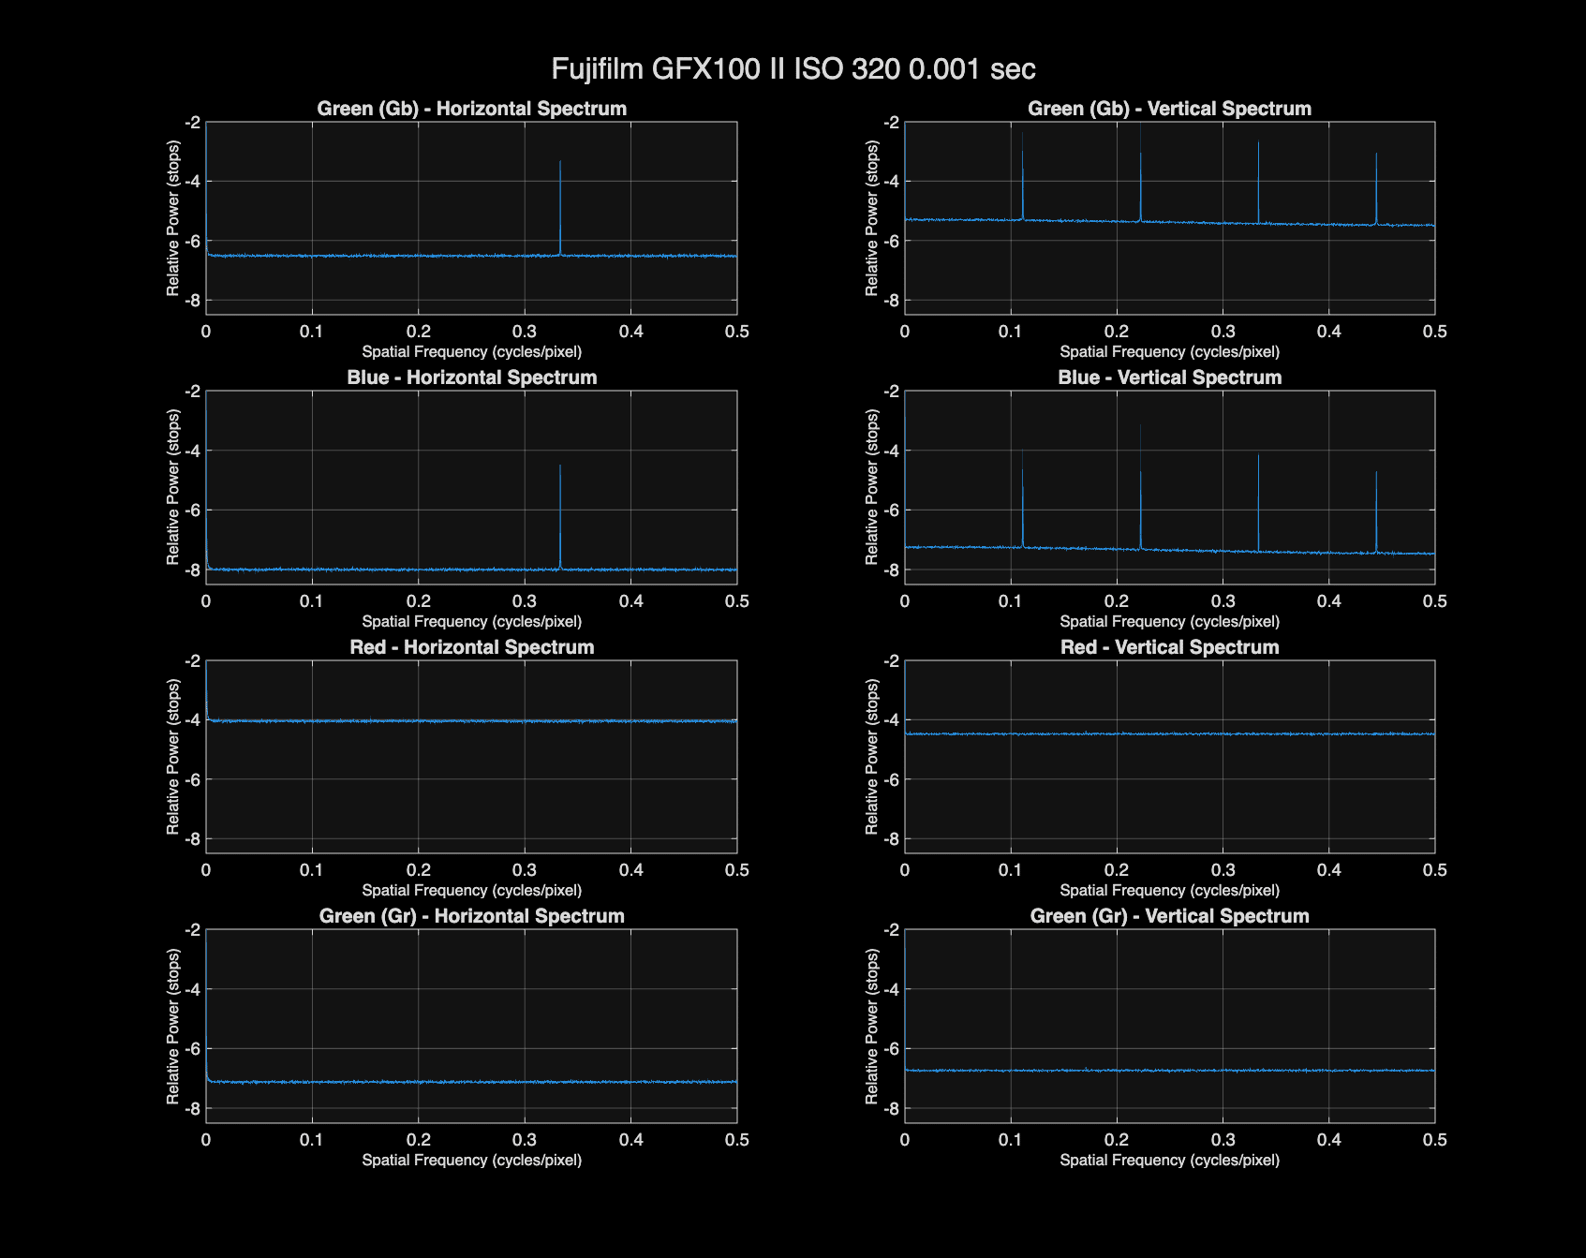Click the flat noise trace in Green (Gr) Vertical plot
The width and height of the screenshot is (1586, 1258).
(x=1169, y=1070)
